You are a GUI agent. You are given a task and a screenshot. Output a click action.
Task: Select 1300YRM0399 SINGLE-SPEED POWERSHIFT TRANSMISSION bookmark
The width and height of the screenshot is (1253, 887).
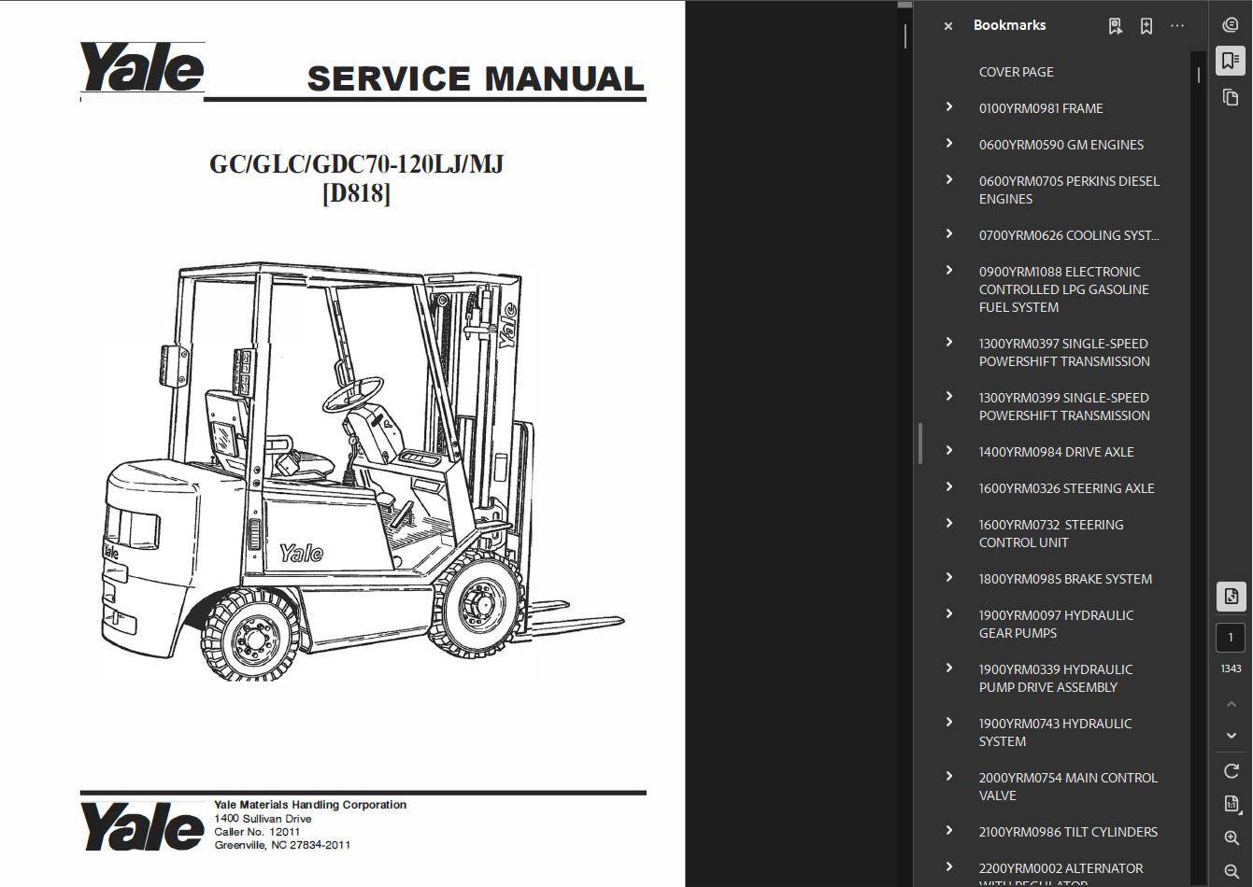(1064, 406)
